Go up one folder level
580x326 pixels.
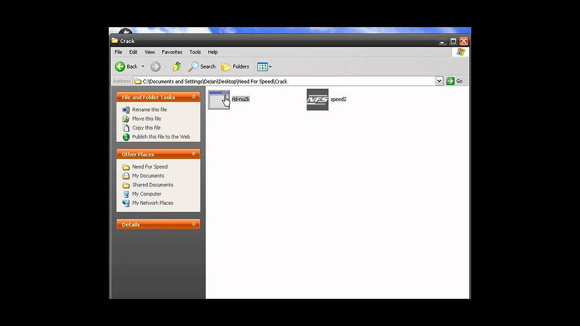(x=177, y=66)
